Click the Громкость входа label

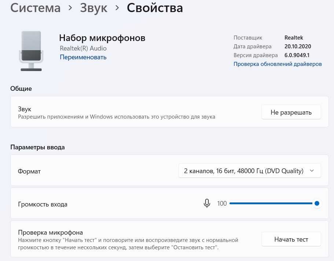click(43, 204)
